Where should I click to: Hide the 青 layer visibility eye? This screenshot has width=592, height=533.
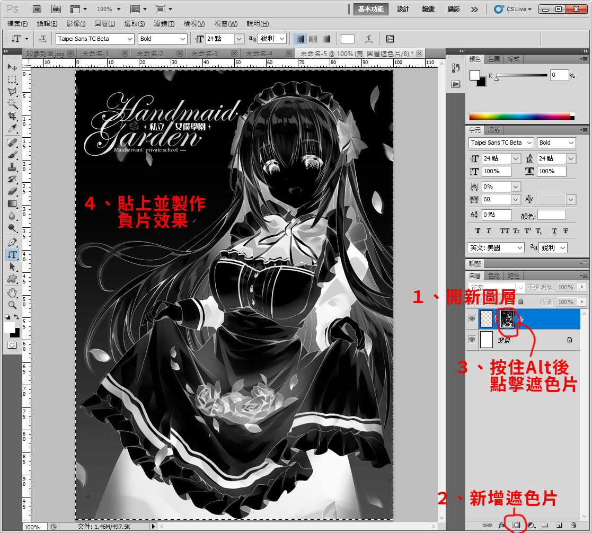pos(472,319)
